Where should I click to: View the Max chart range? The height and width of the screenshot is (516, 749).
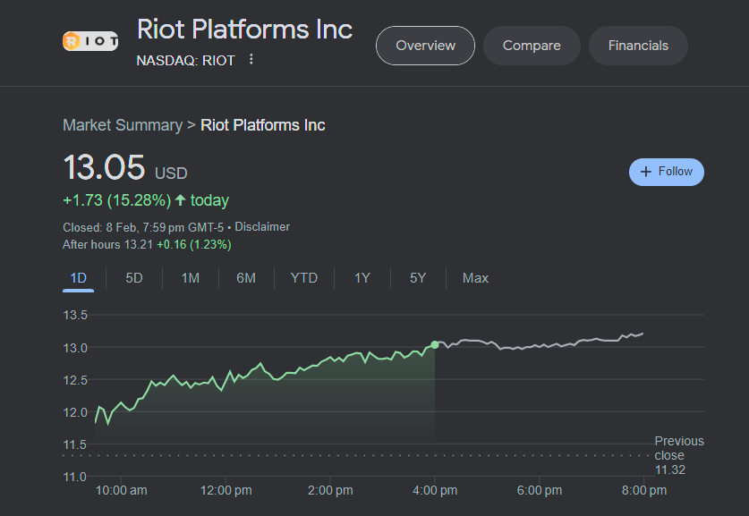click(x=475, y=278)
